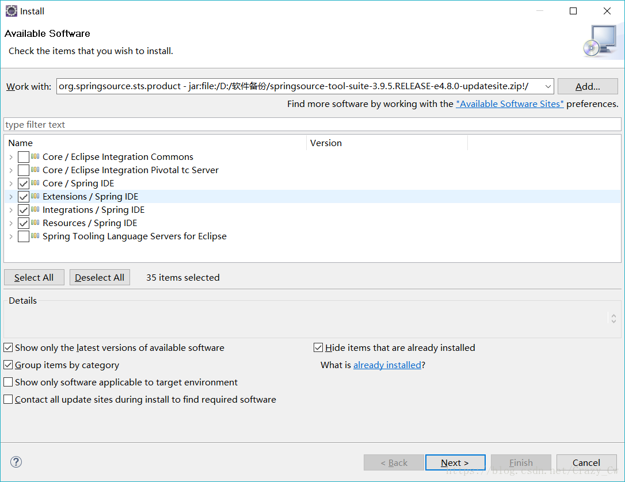625x482 pixels.
Task: Close the Install dialog window
Action: [x=607, y=11]
